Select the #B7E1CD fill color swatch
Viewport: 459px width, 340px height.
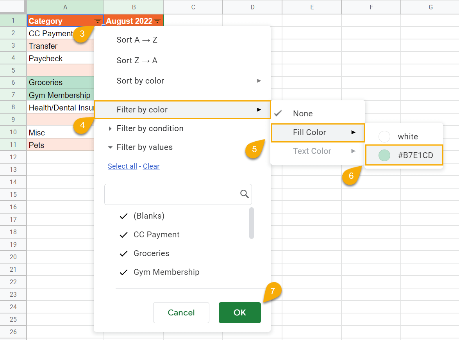pos(404,155)
